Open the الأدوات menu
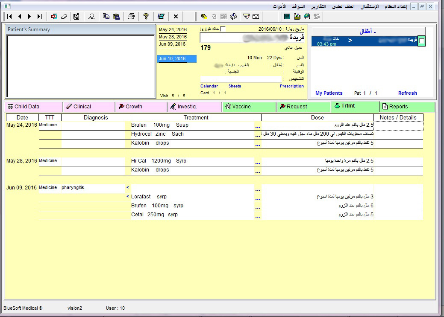 [279, 6]
